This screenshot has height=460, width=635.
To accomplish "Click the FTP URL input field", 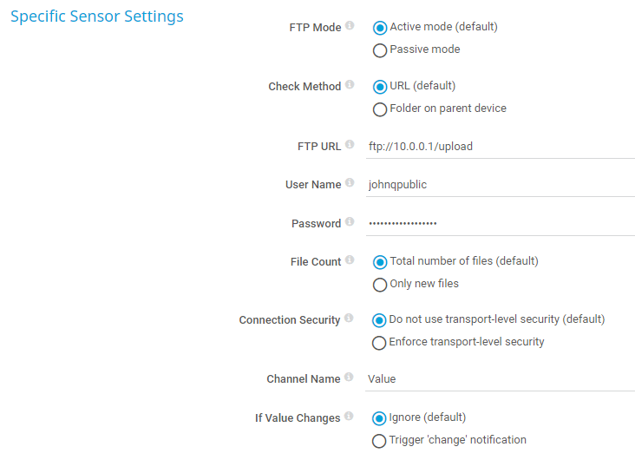I will [501, 147].
